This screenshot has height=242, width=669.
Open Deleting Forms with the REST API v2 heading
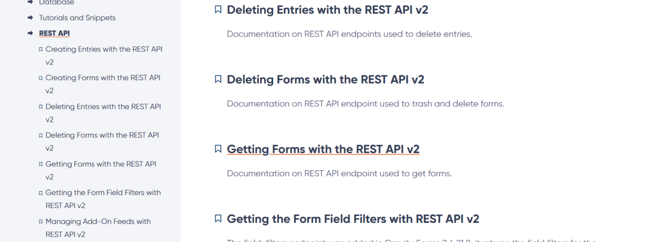click(x=325, y=79)
